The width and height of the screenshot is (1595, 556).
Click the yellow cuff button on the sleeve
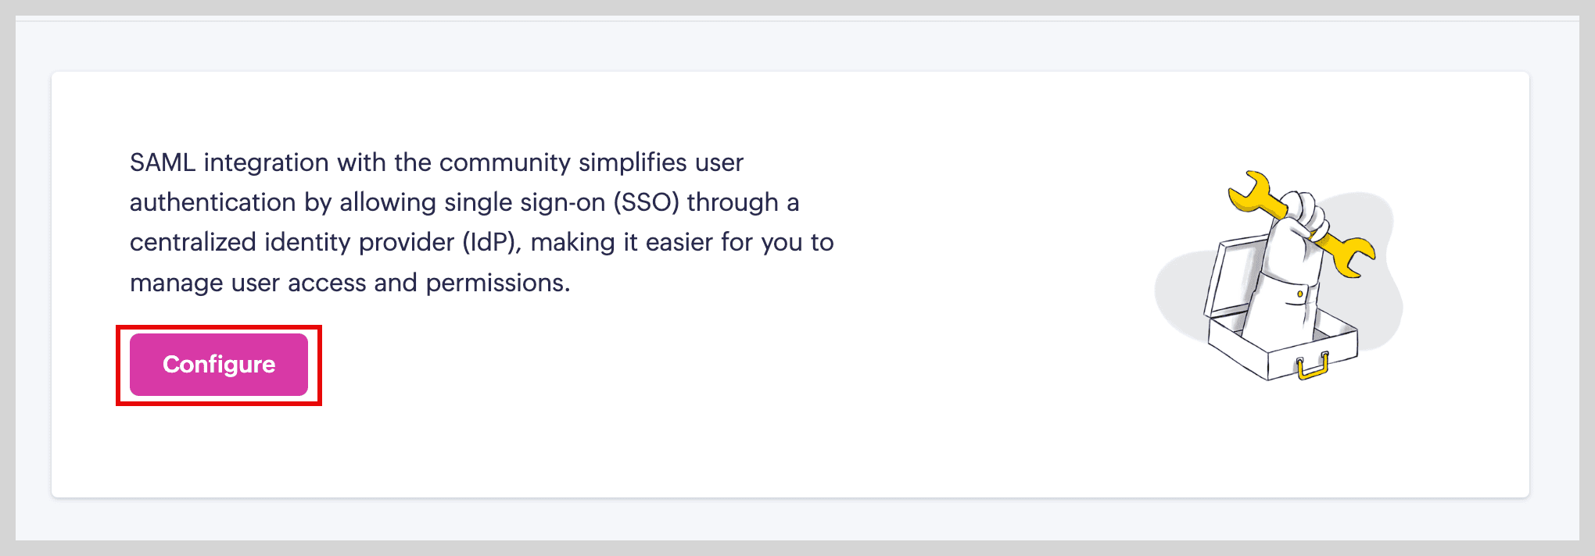(x=1299, y=294)
